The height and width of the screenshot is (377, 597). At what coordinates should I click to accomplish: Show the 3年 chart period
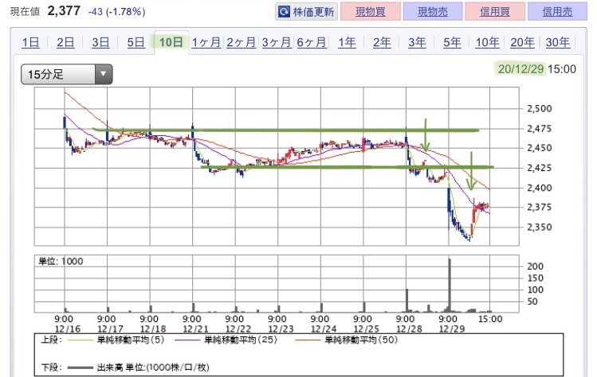(417, 42)
